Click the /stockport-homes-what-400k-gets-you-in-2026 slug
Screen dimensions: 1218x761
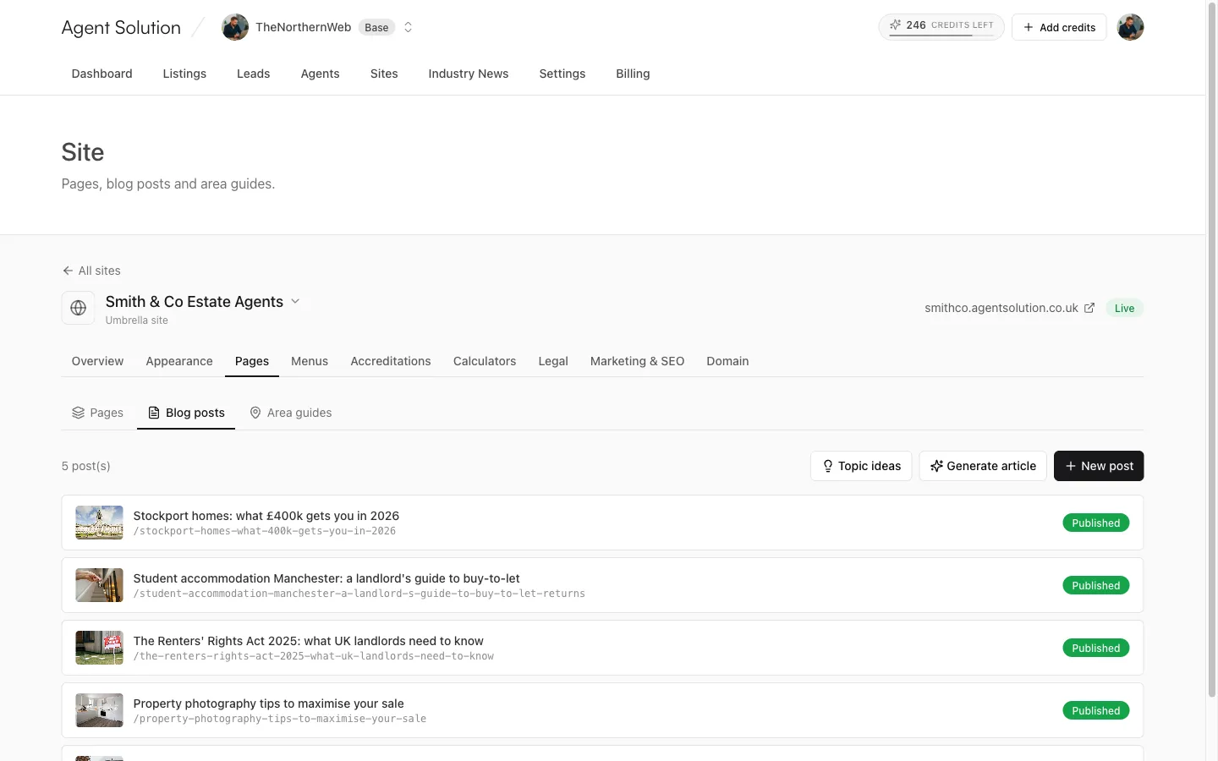[x=265, y=531]
